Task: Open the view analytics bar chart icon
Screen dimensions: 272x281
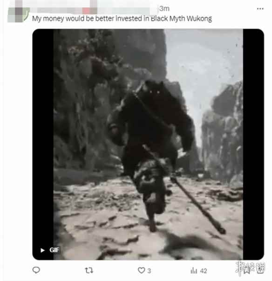Action: [x=194, y=270]
